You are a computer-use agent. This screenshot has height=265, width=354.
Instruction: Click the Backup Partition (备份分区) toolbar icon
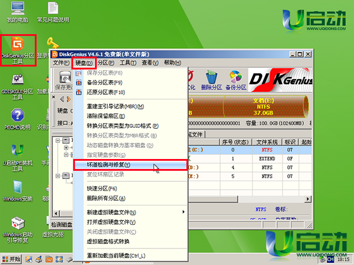[x=235, y=80]
